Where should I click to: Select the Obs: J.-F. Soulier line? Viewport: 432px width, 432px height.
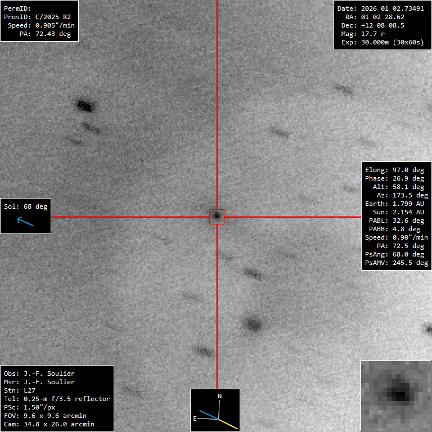[x=39, y=373]
